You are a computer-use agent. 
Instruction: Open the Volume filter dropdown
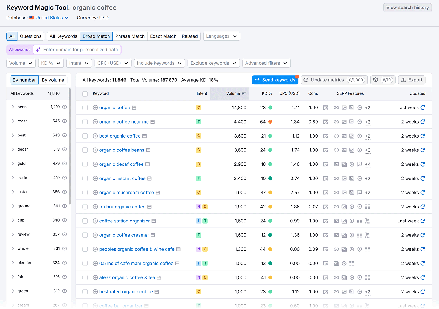21,63
